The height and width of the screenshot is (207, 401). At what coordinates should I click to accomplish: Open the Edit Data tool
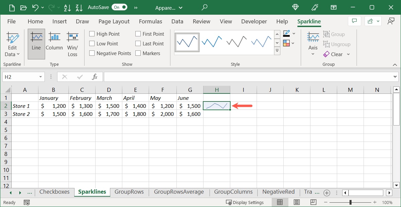12,44
